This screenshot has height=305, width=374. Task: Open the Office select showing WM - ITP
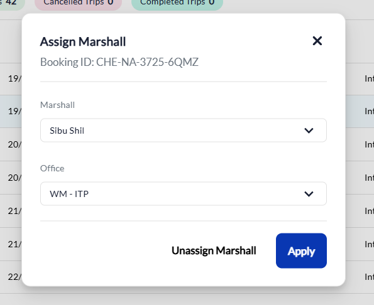pos(184,194)
